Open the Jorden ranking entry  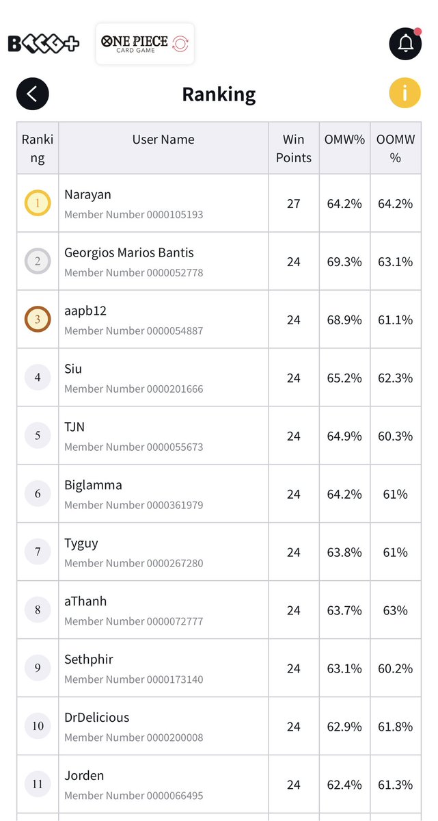coord(219,785)
